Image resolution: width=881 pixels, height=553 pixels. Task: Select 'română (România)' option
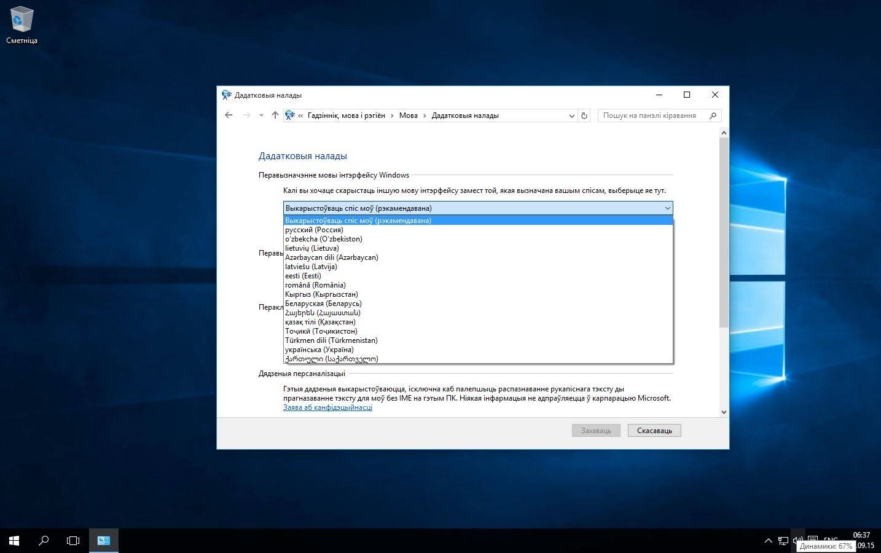point(478,285)
